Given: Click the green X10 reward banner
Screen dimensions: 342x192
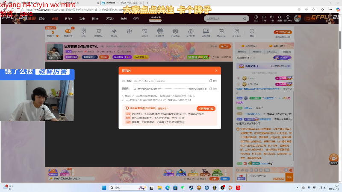Looking at the screenshot, I should [198, 57].
